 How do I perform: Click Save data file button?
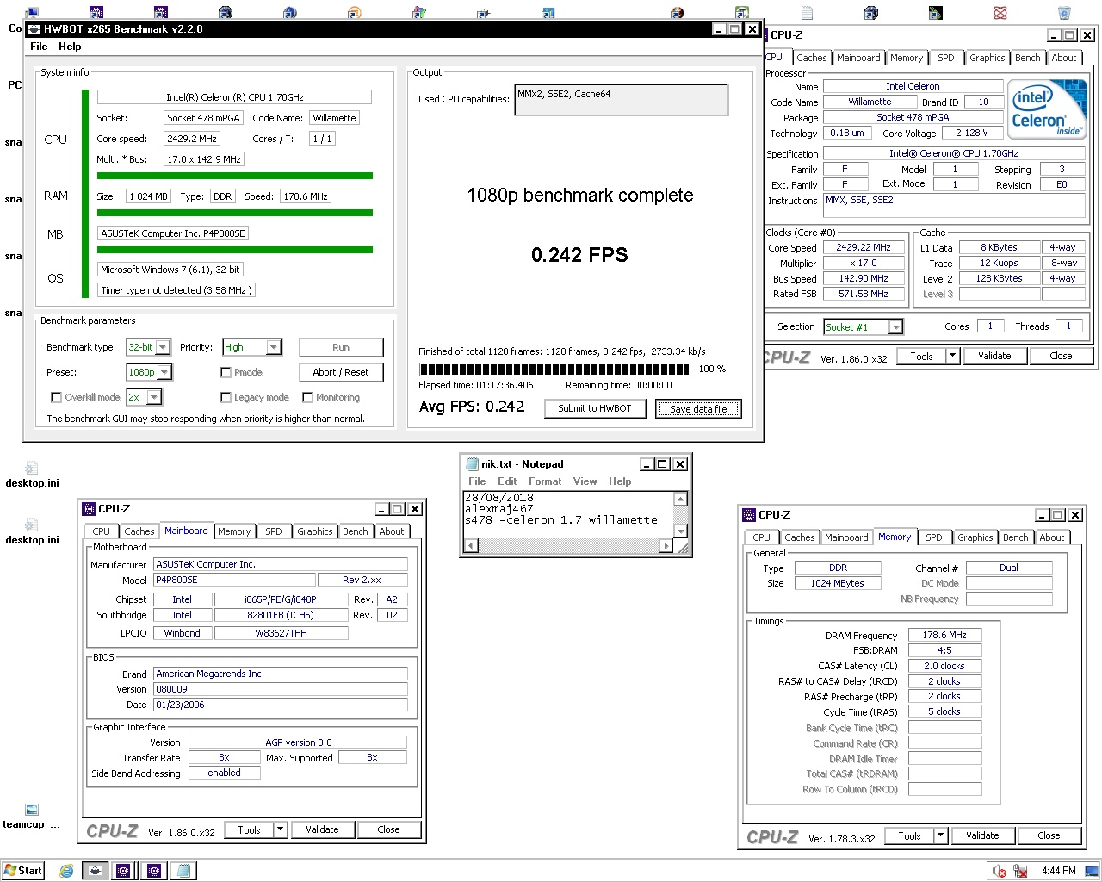coord(698,408)
